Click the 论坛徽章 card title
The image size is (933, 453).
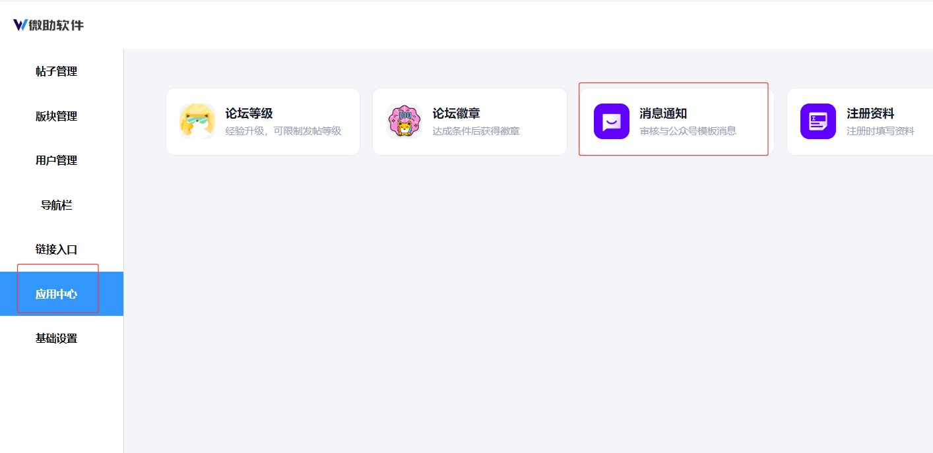click(456, 113)
